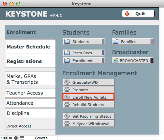
Task: Click the Set Returning Status button
Action: coord(89,116)
